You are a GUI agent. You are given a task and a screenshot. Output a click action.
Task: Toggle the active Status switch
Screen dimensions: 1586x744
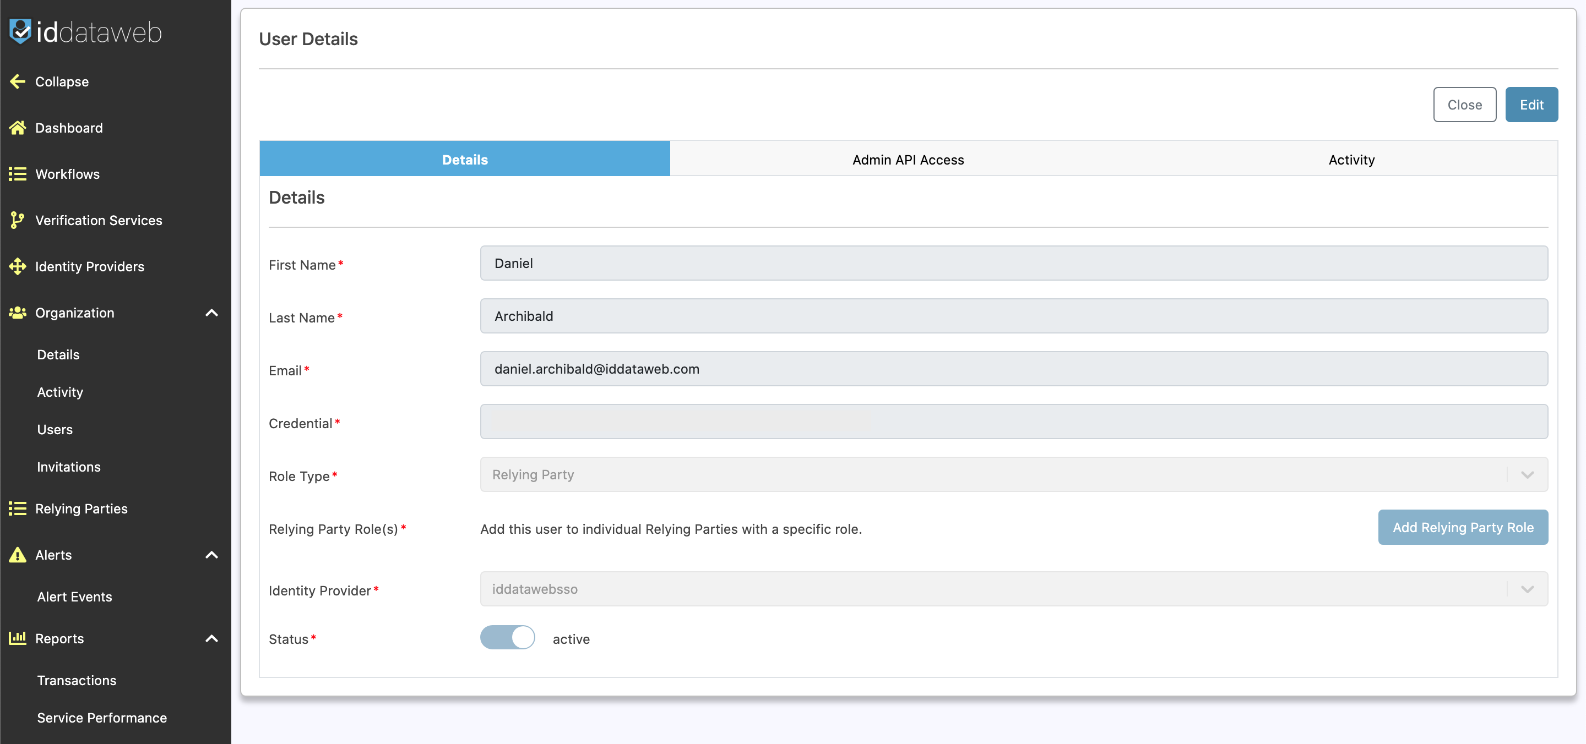click(x=507, y=638)
